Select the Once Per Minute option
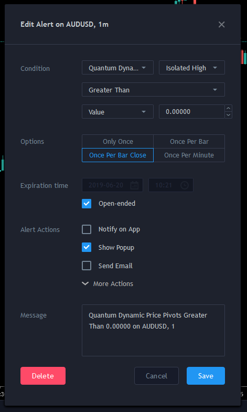Image resolution: width=247 pixels, height=412 pixels. (x=189, y=155)
